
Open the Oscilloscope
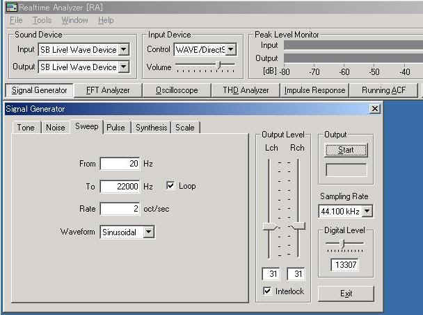click(177, 90)
